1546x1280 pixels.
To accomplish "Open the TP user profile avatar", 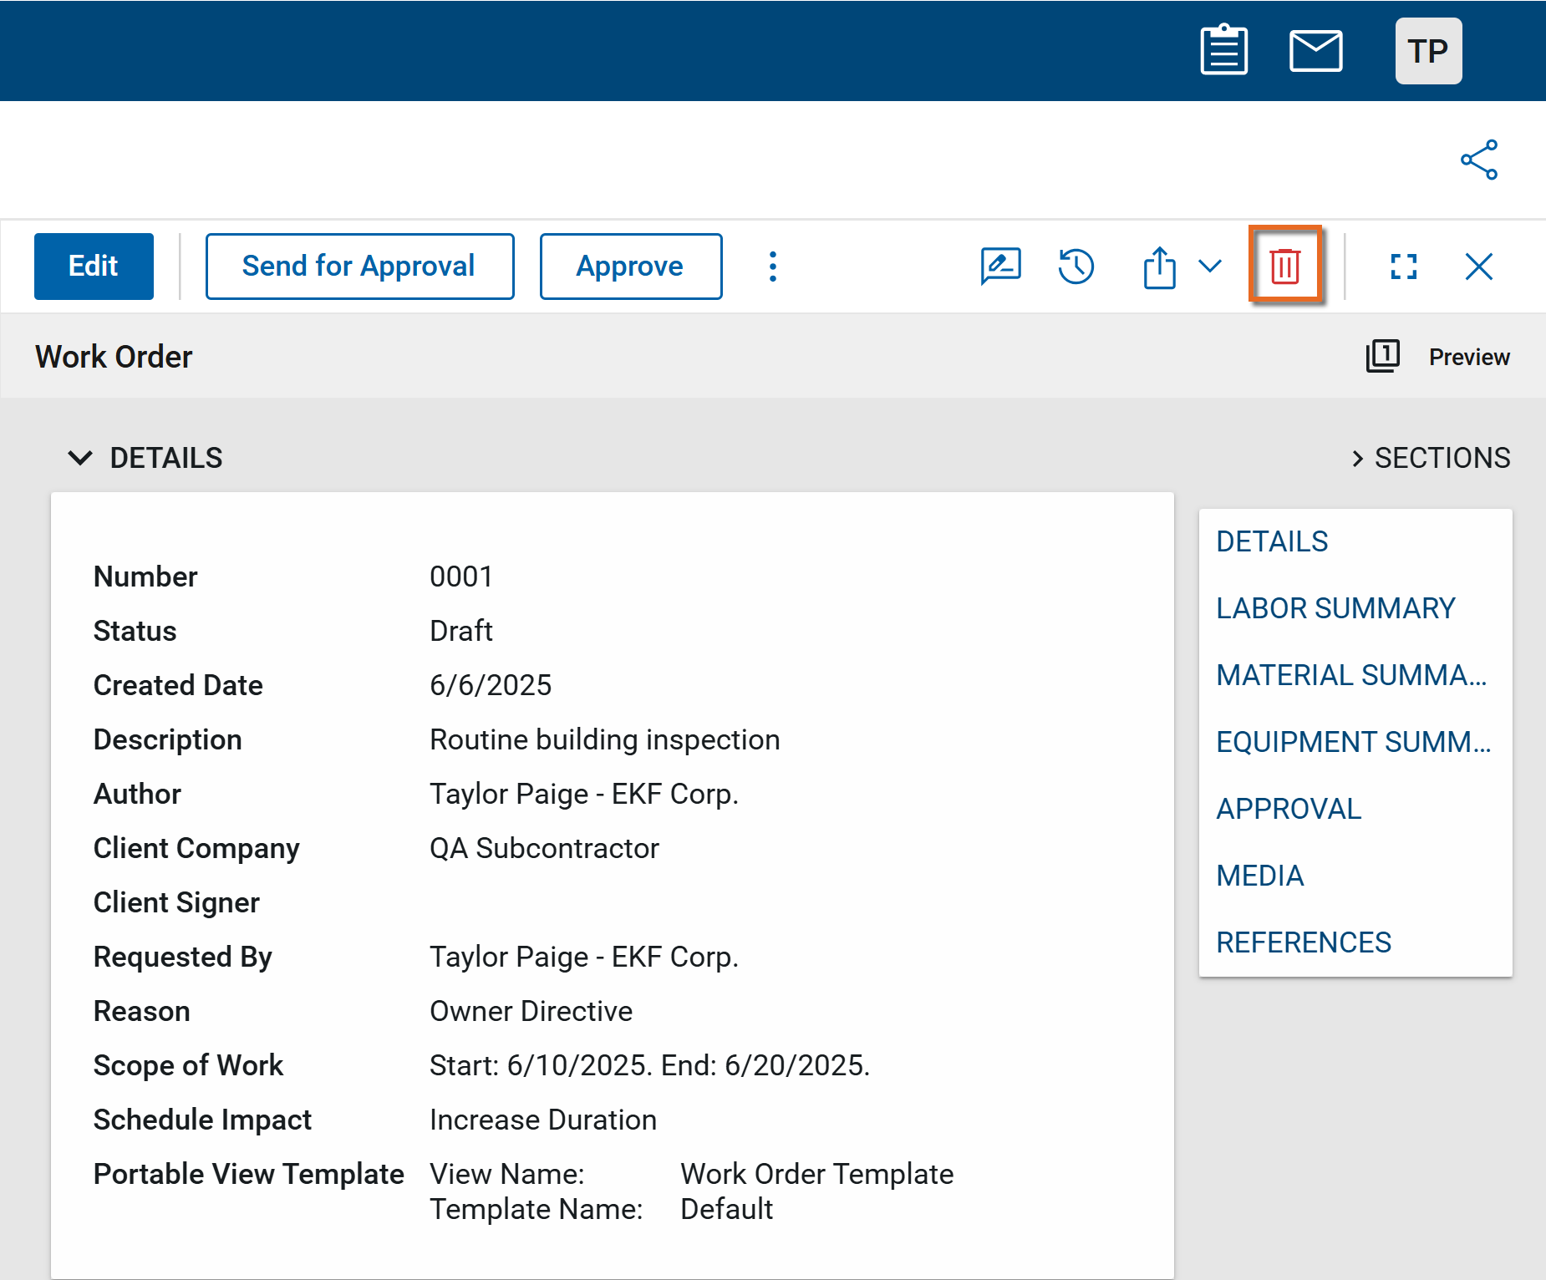I will (x=1428, y=51).
